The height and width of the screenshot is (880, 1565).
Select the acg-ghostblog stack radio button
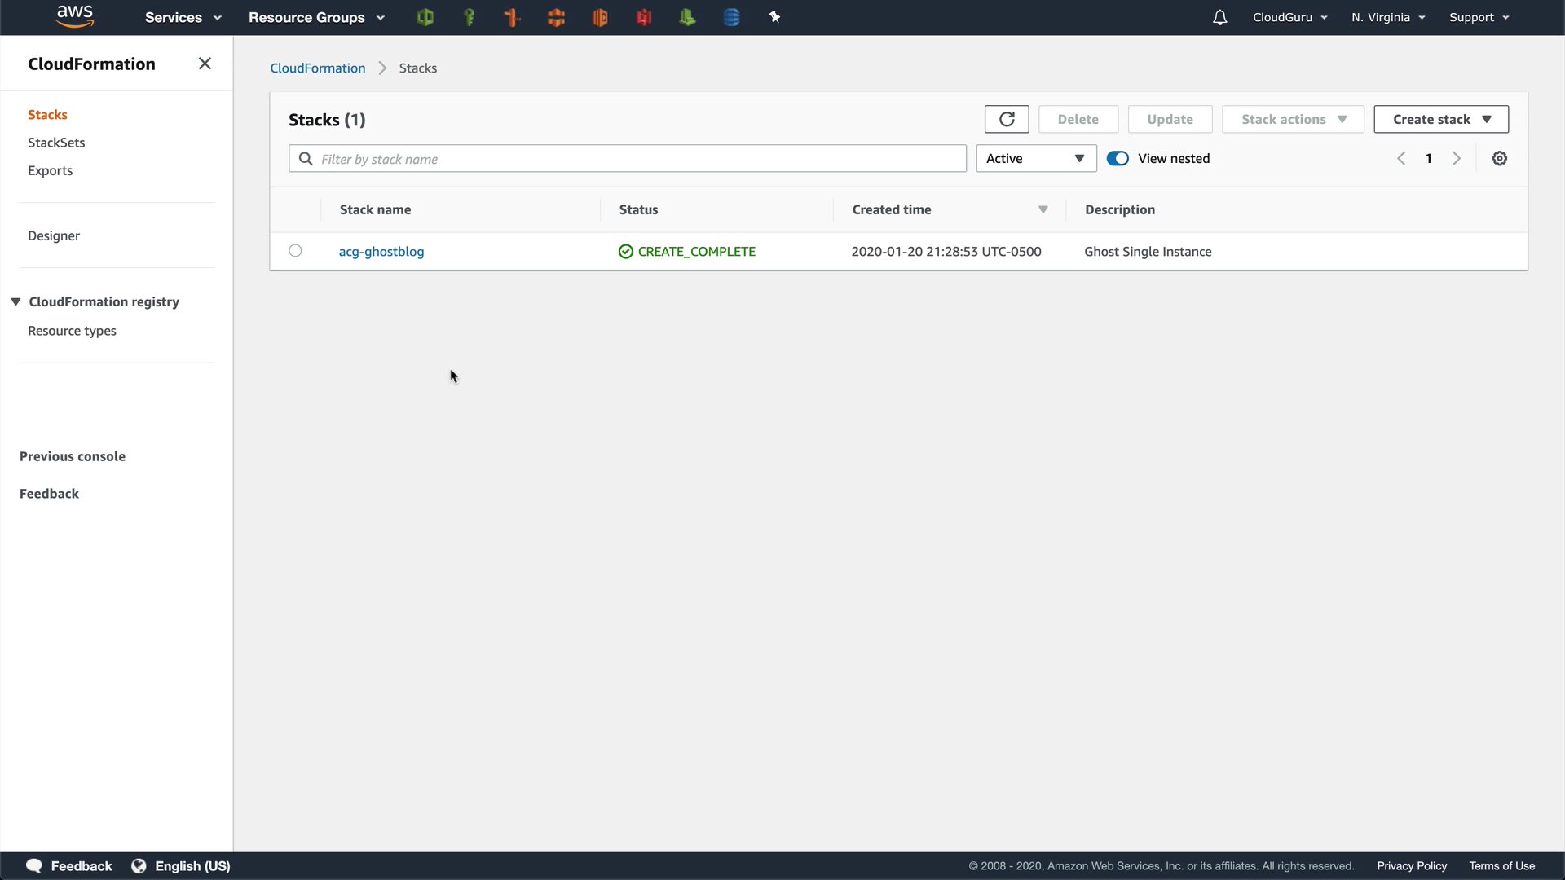point(295,251)
